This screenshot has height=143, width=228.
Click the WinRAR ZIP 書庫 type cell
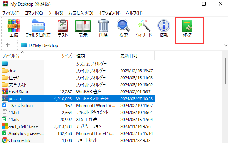[x=93, y=99]
